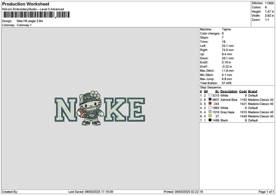Click the "Page 1 of 1" indicator
Screen dimensions: 276x195
click(266, 192)
